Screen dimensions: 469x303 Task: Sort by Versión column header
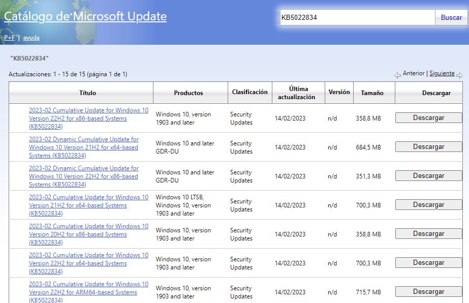339,93
